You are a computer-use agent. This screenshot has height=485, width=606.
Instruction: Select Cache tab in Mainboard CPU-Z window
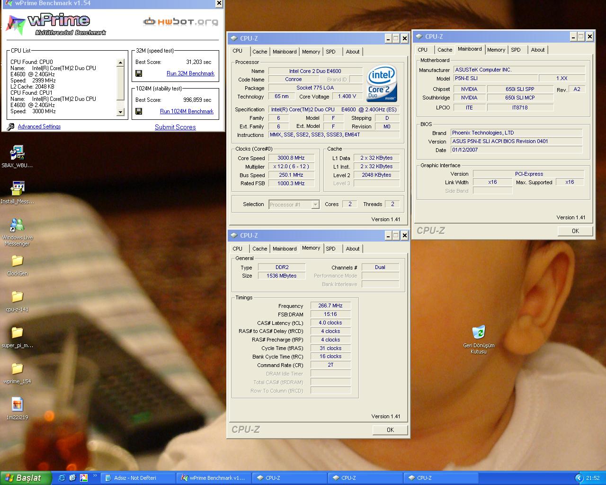click(x=445, y=50)
